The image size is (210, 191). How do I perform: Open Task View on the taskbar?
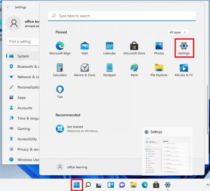pos(99,185)
